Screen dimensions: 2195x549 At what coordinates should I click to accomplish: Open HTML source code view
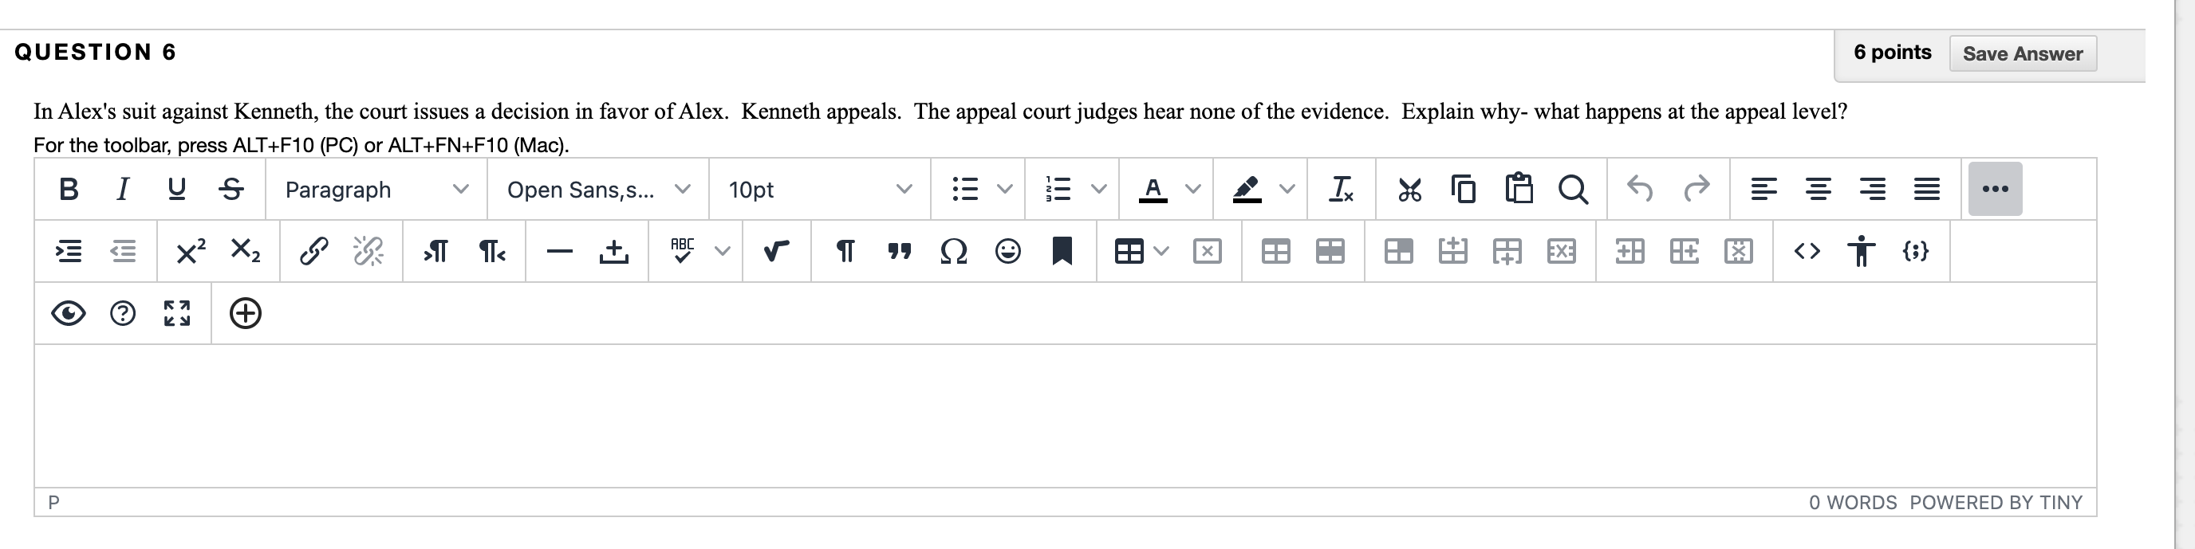pos(1807,251)
